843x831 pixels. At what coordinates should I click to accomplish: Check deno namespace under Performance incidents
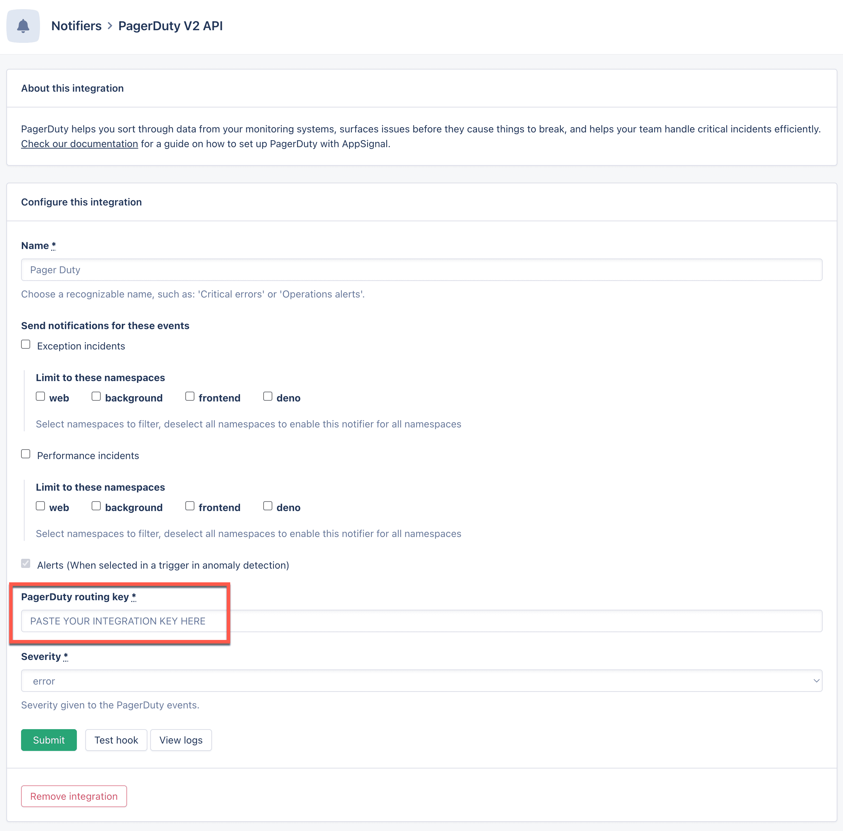tap(268, 506)
